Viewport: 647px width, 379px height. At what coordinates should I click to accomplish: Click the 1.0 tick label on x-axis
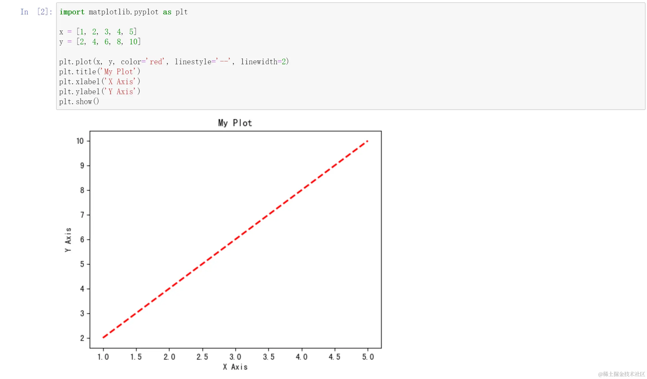pos(103,357)
